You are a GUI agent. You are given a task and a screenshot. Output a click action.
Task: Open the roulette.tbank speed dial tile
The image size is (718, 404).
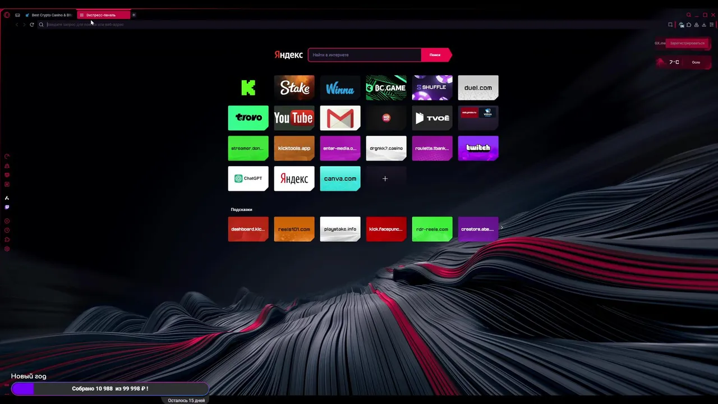[x=432, y=148]
